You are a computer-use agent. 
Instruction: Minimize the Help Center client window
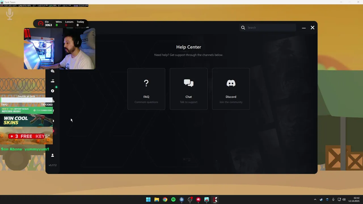point(304,28)
